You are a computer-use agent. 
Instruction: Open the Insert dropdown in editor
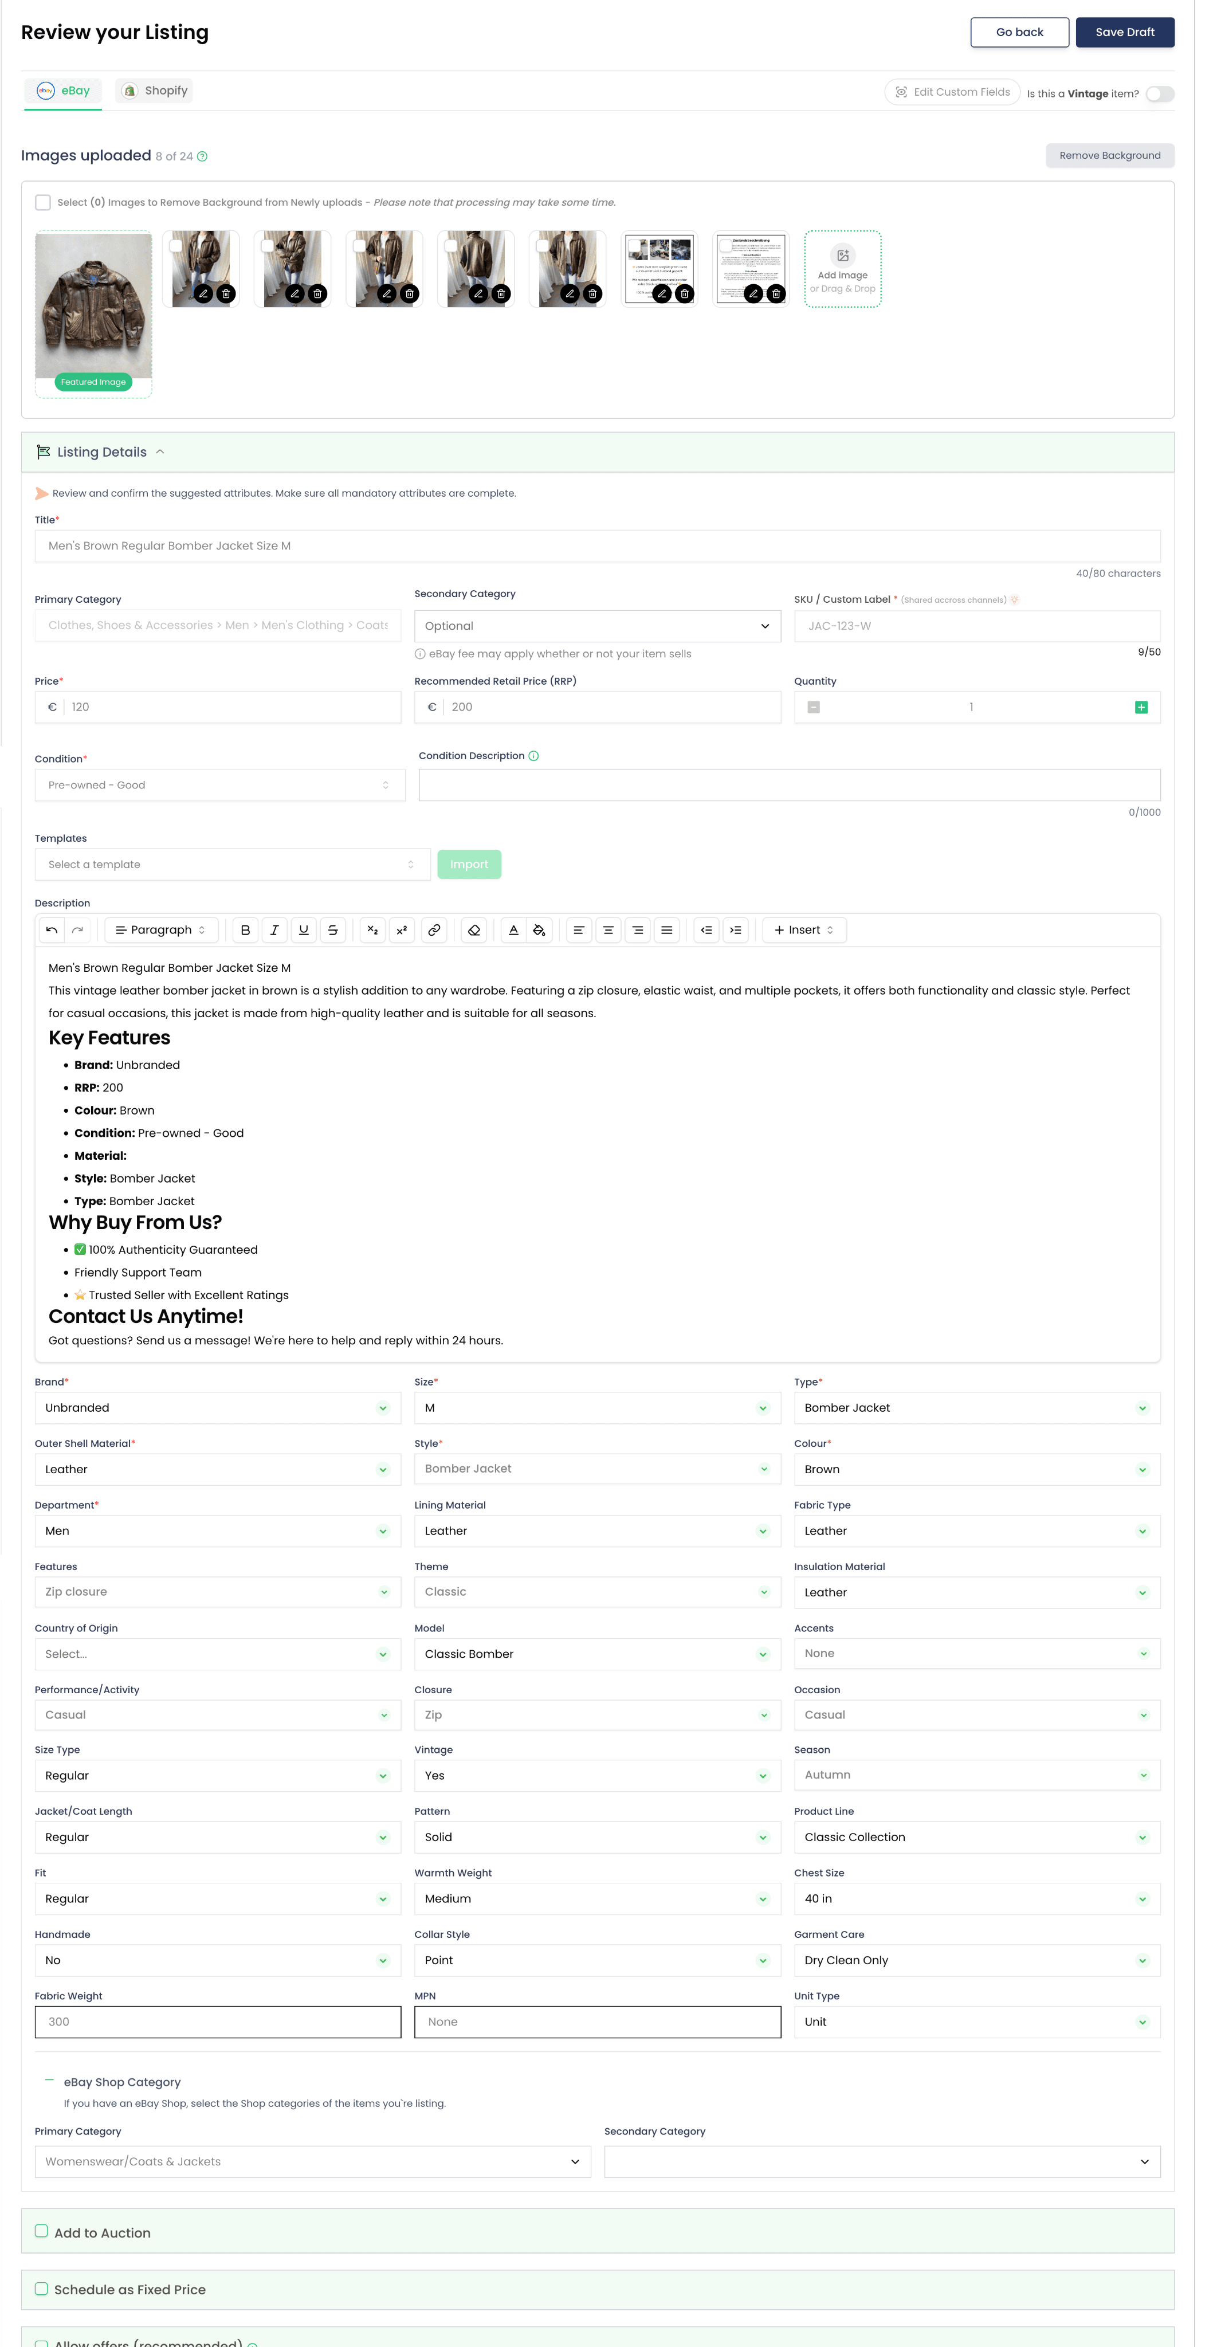(804, 930)
